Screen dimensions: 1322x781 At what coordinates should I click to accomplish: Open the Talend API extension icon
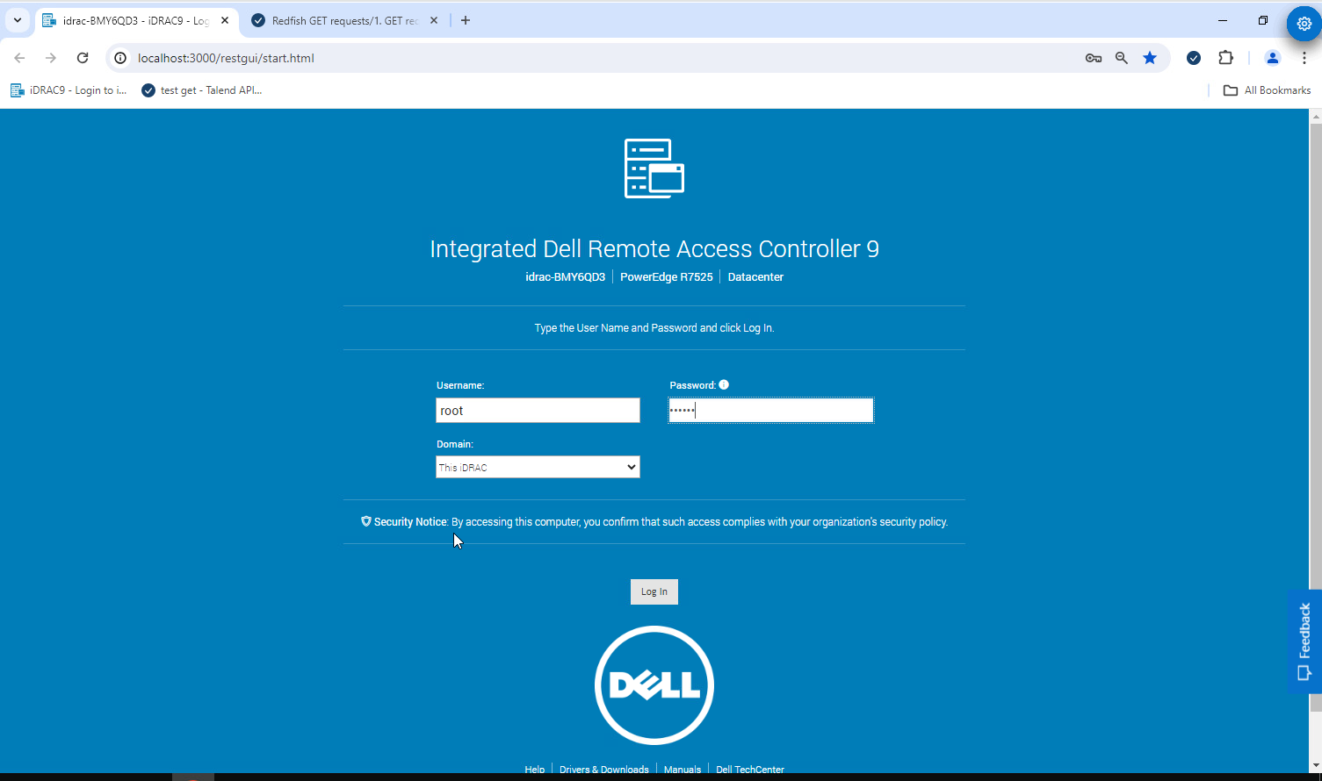[x=1194, y=58]
